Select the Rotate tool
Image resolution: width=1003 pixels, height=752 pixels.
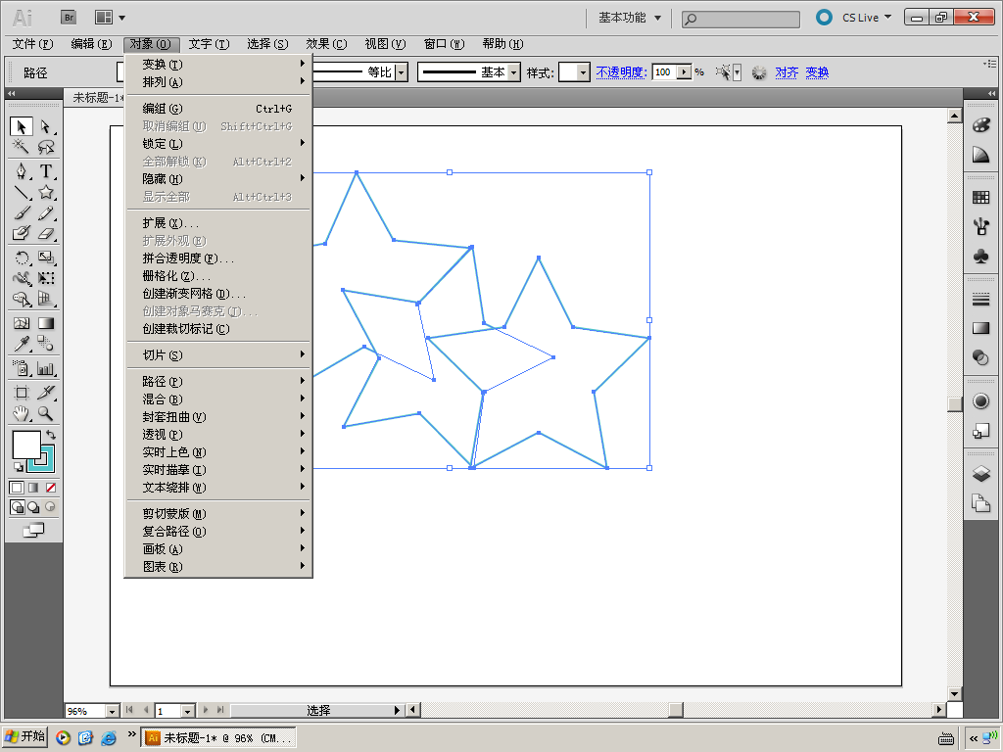(x=22, y=258)
